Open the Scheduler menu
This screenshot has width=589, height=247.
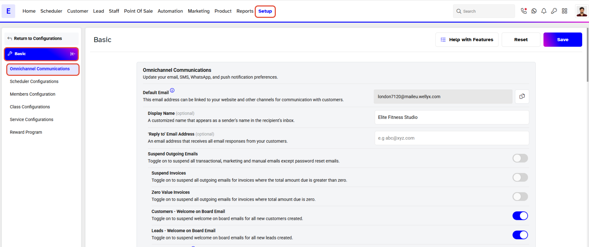coord(51,11)
